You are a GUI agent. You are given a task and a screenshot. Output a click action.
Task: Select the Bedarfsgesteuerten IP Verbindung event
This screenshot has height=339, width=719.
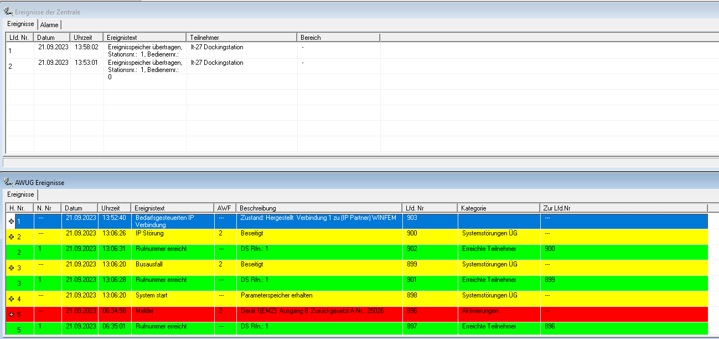click(x=357, y=221)
